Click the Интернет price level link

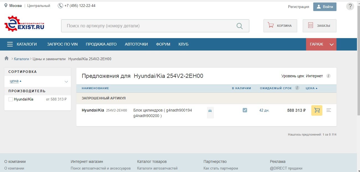click(x=314, y=76)
